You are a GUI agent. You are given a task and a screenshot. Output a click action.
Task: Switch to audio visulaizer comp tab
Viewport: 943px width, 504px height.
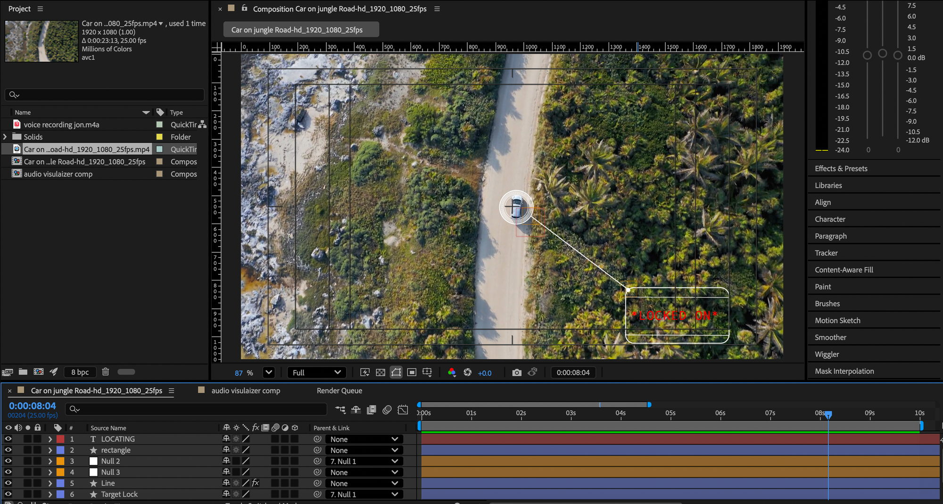coord(245,390)
